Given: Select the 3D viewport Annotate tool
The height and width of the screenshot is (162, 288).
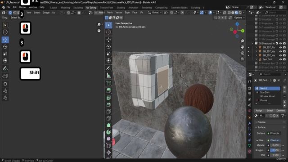Looking at the screenshot, I should coord(108,68).
